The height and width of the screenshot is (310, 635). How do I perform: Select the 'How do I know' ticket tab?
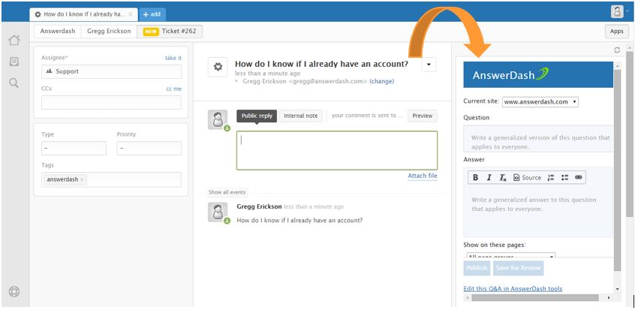point(84,14)
